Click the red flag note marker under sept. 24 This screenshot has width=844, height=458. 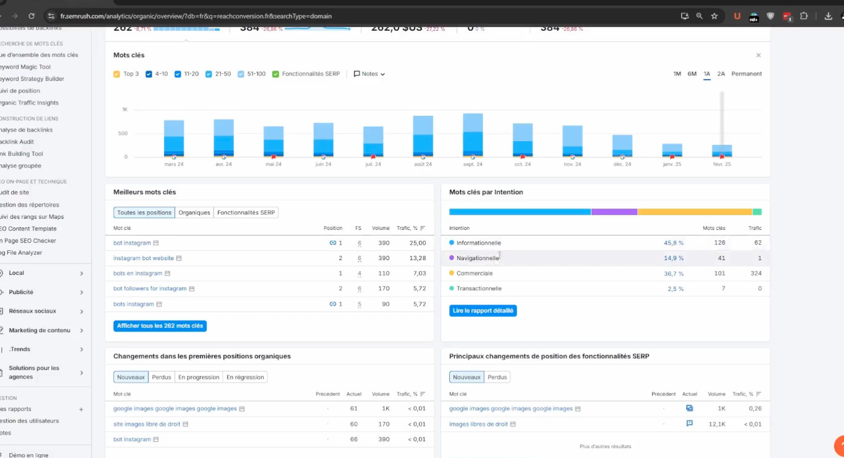point(473,157)
